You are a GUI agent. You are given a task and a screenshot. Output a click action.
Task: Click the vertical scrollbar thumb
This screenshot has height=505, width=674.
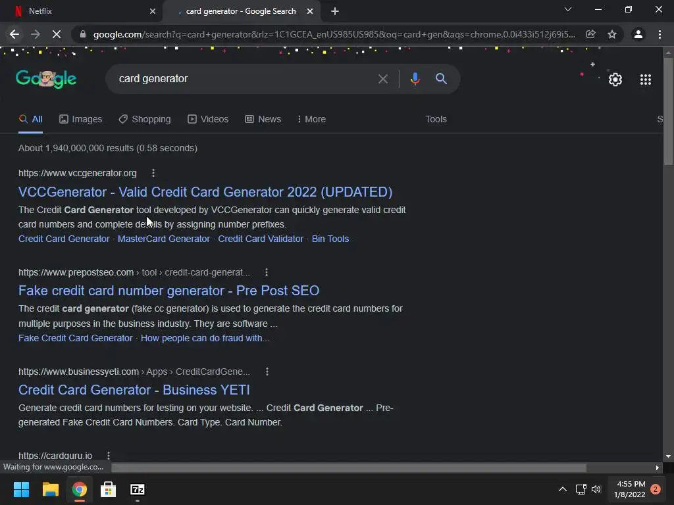[x=667, y=110]
